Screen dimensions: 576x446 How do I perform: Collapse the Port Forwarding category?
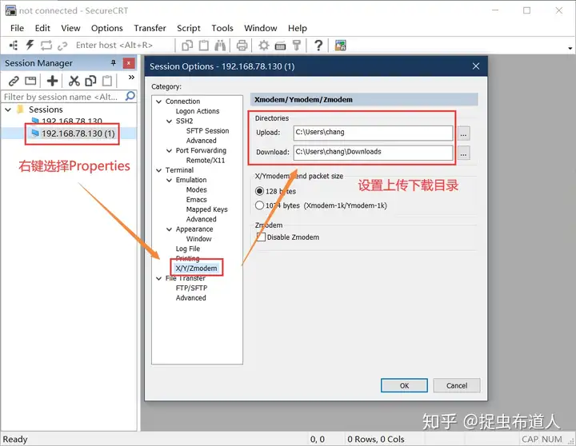(169, 151)
